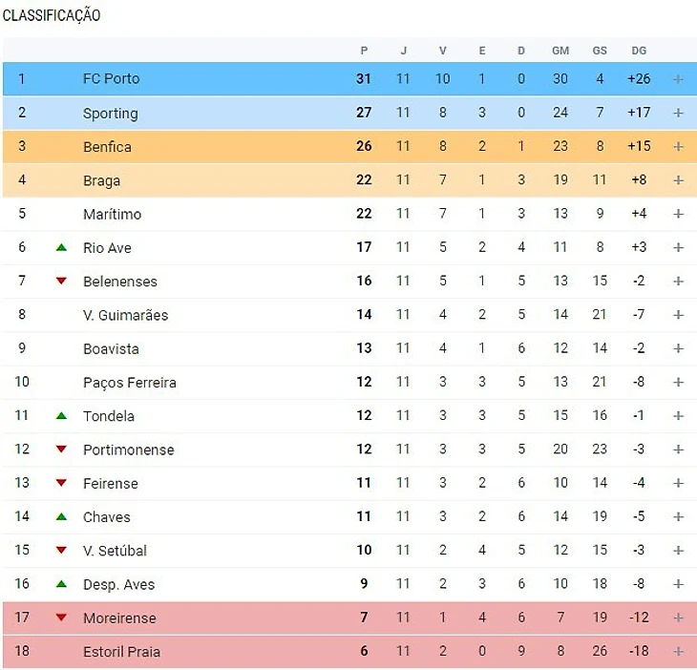This screenshot has height=670, width=697.
Task: Expand Estoril Praia row with plus
Action: [678, 652]
